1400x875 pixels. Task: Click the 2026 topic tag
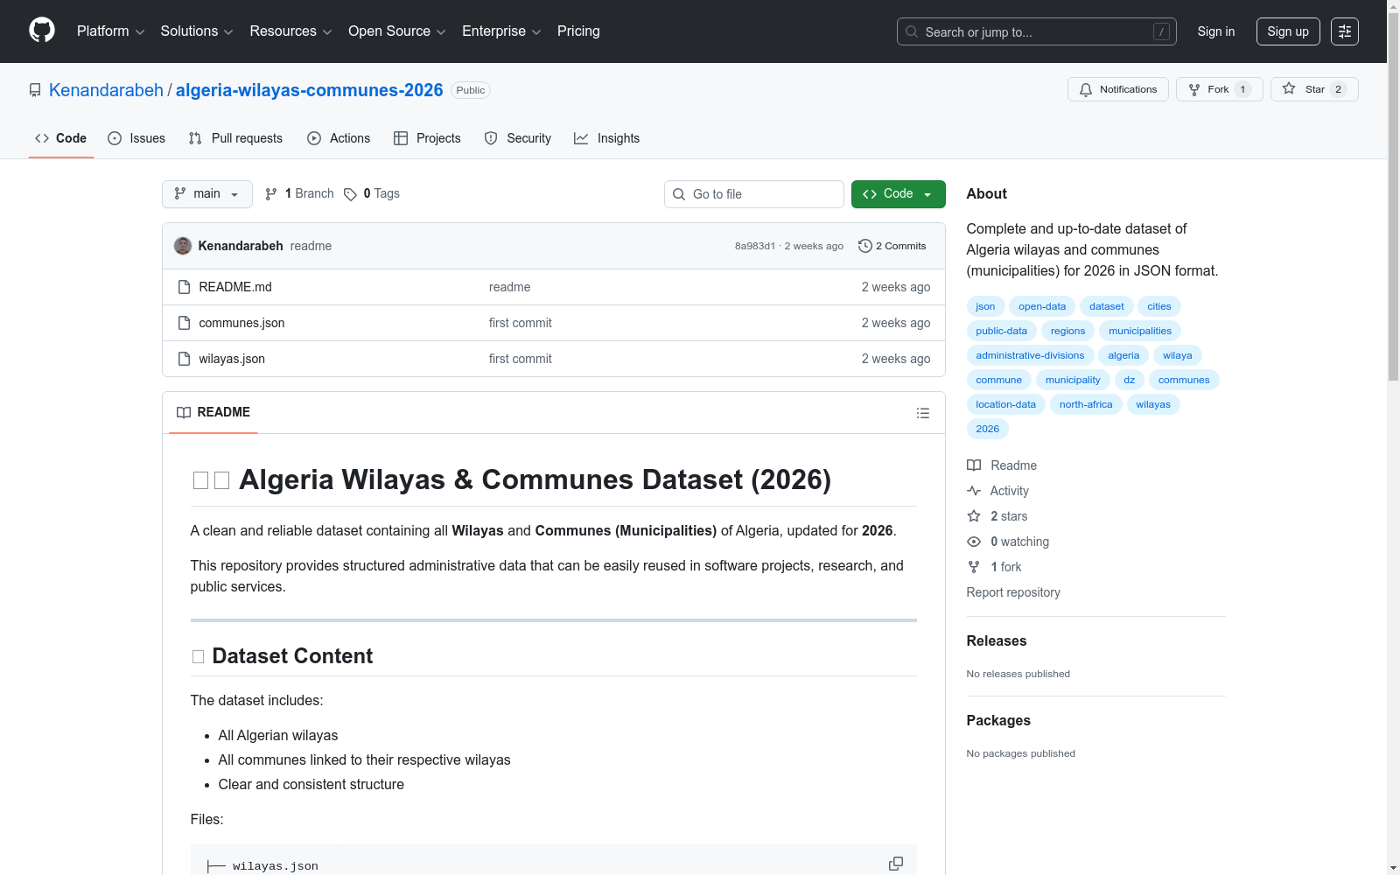[987, 429]
